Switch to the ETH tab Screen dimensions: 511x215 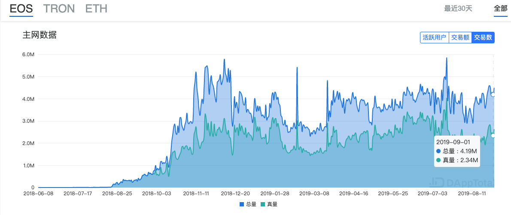[x=96, y=9]
